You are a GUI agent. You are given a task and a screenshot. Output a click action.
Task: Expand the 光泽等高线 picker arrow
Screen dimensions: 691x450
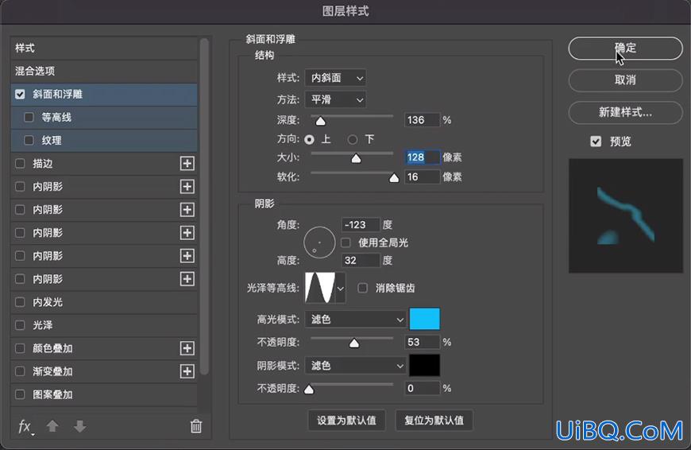tap(340, 288)
